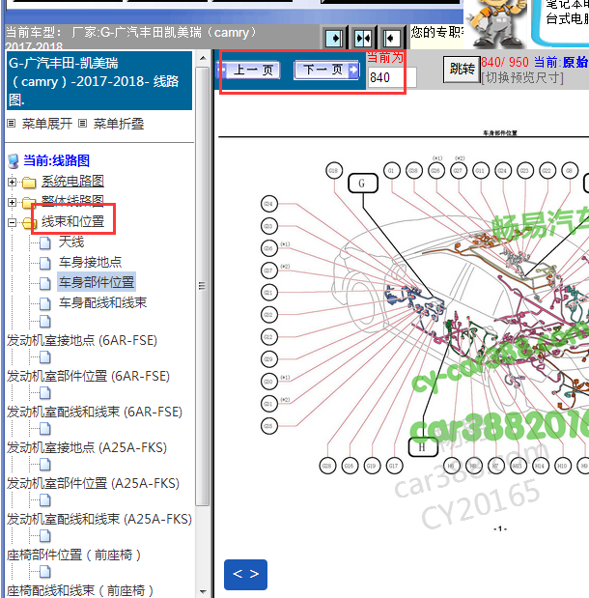Open 座椅配线和线束（前座椅）
The image size is (589, 598).
tap(80, 590)
